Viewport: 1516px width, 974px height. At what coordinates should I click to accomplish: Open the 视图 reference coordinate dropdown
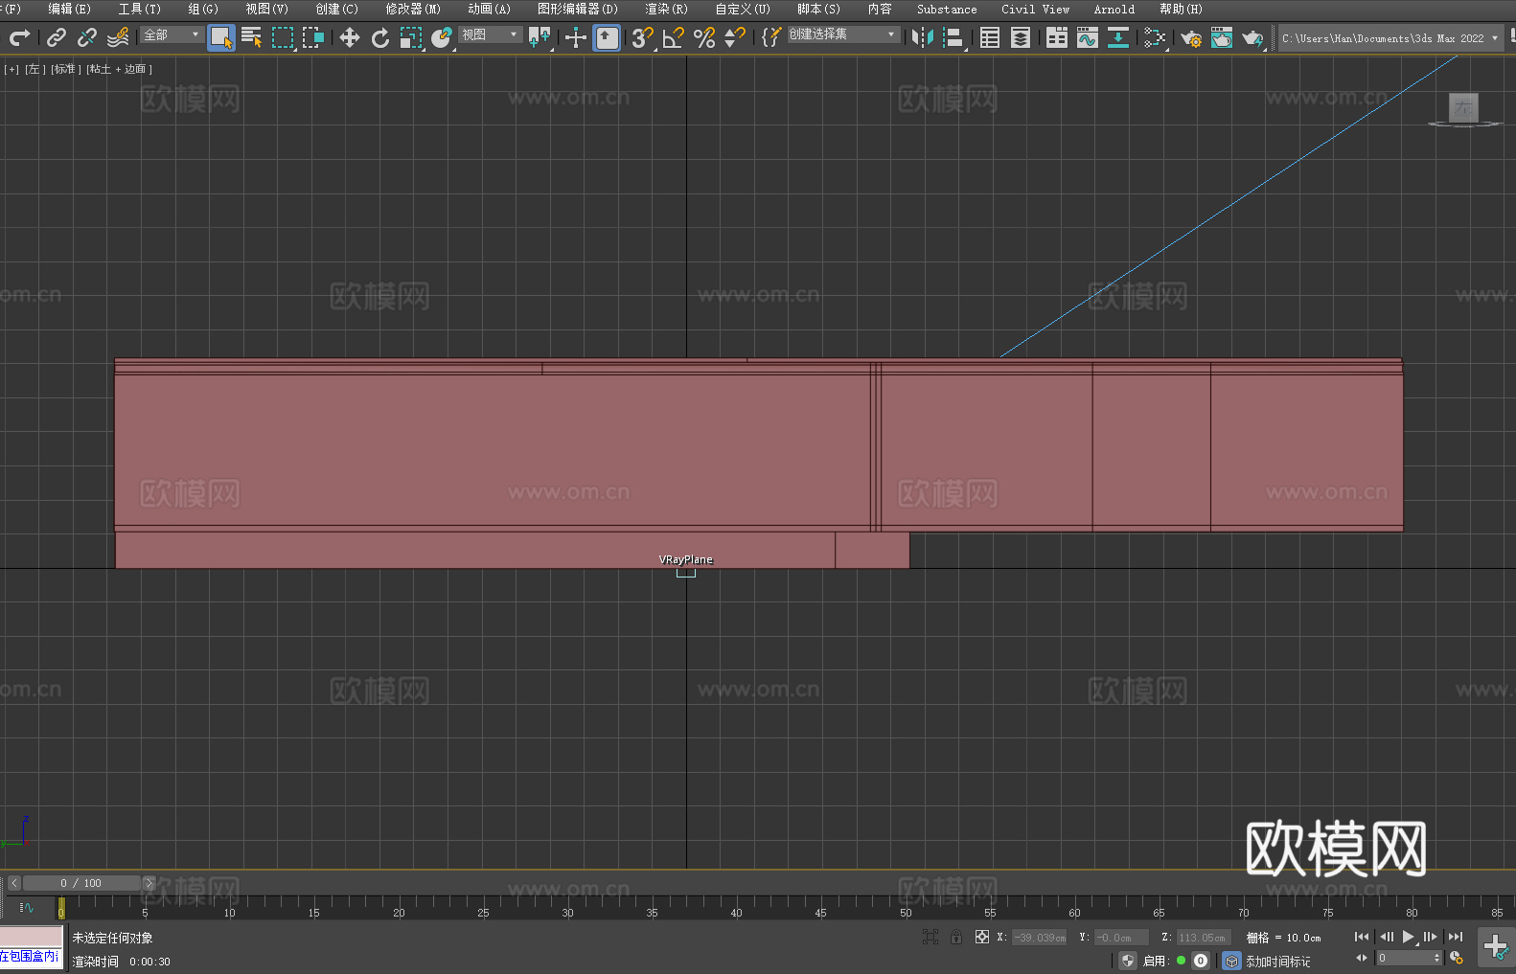coord(490,34)
